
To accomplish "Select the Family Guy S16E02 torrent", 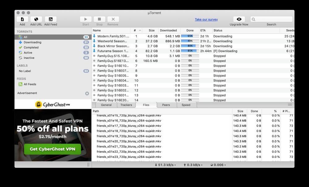I will [193, 90].
